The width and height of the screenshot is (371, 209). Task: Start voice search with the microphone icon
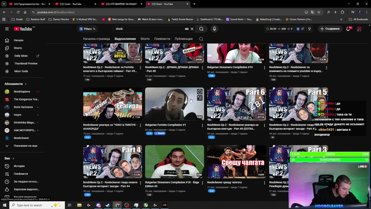[x=214, y=29]
